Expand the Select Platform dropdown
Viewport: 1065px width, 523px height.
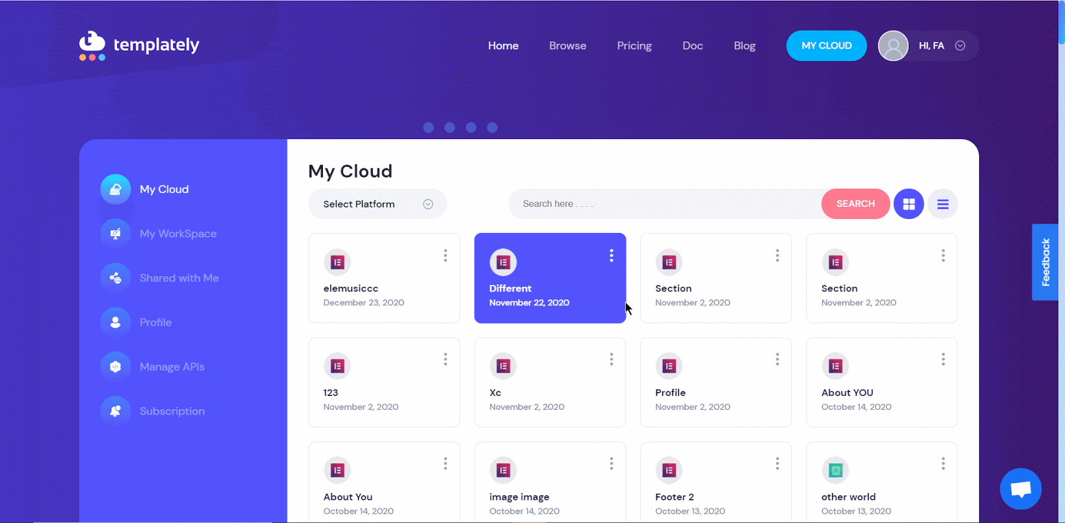pyautogui.click(x=377, y=204)
